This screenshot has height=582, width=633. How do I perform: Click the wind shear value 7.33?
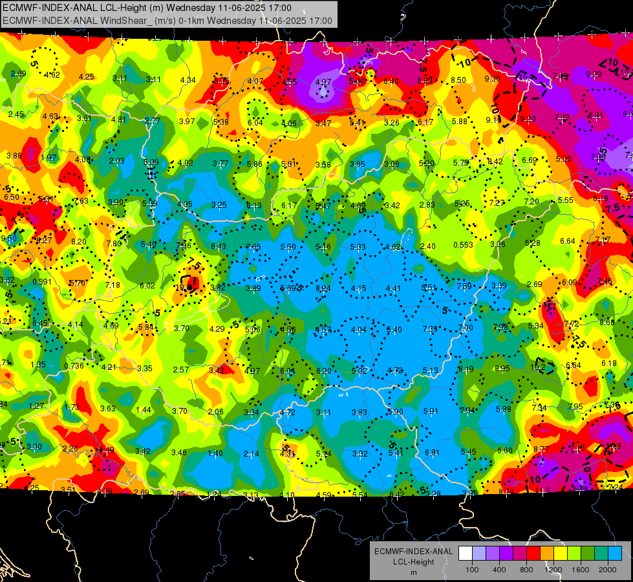[430, 329]
